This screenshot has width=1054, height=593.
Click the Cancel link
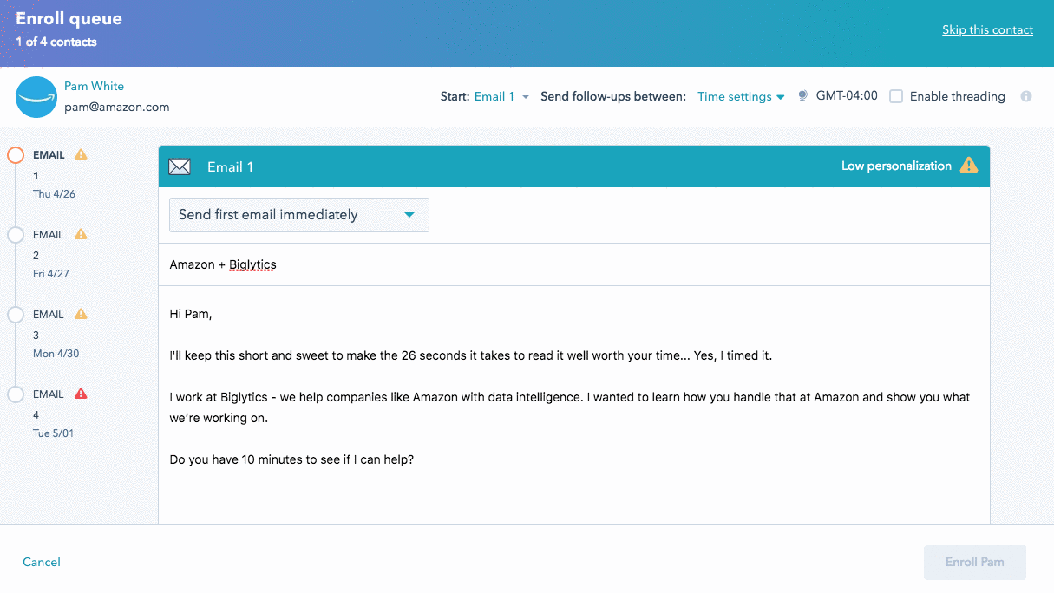click(42, 562)
